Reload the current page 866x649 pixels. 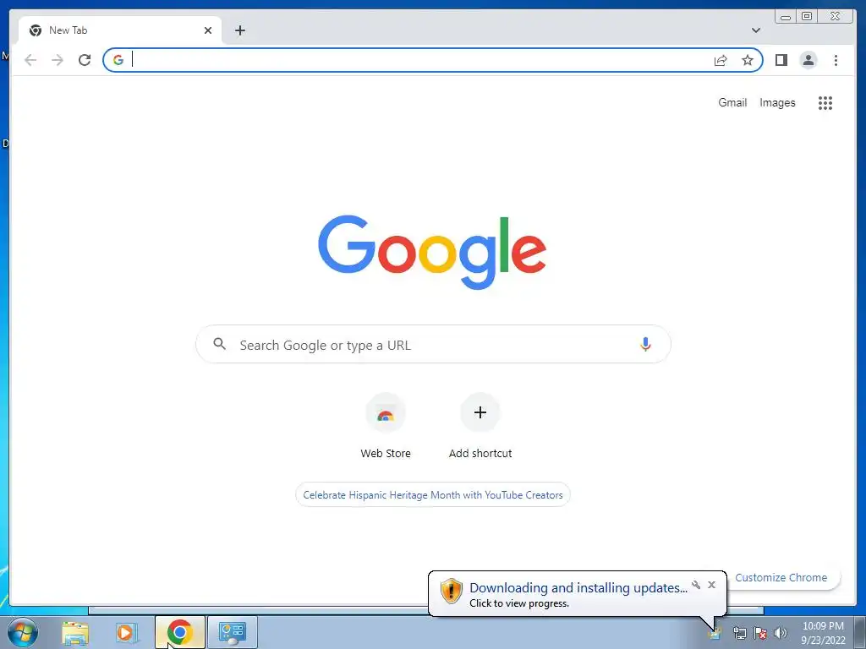pyautogui.click(x=85, y=60)
